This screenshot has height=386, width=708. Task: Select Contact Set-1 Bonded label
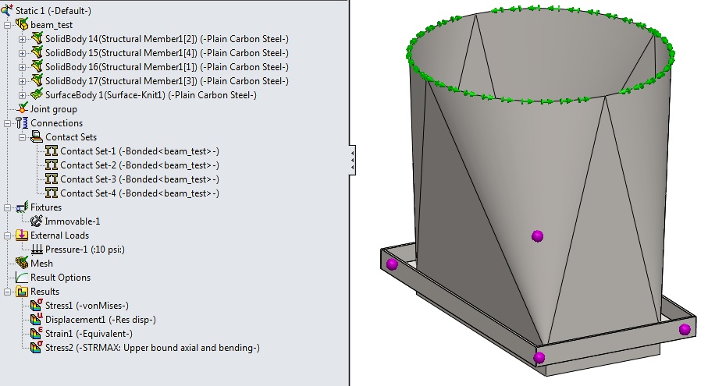tap(140, 151)
